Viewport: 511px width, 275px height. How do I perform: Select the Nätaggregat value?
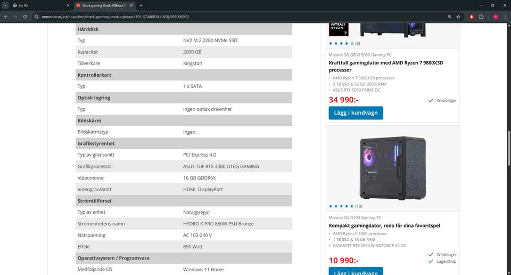(x=196, y=212)
